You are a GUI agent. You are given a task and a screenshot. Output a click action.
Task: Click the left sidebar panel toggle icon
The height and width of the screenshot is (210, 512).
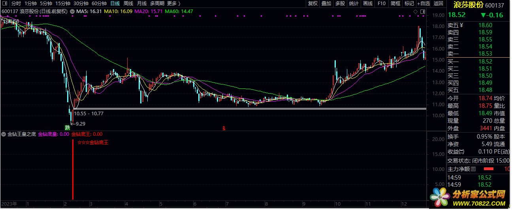point(5,4)
